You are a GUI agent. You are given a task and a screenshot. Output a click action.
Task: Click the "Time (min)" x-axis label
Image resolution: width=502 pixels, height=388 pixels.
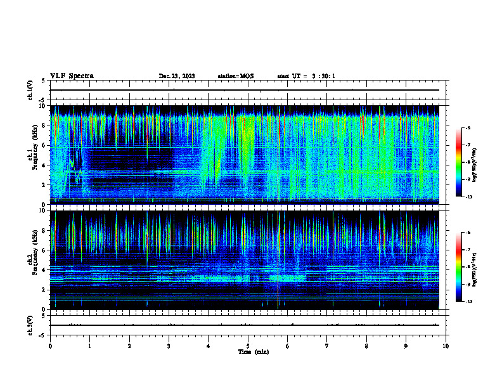pyautogui.click(x=254, y=352)
